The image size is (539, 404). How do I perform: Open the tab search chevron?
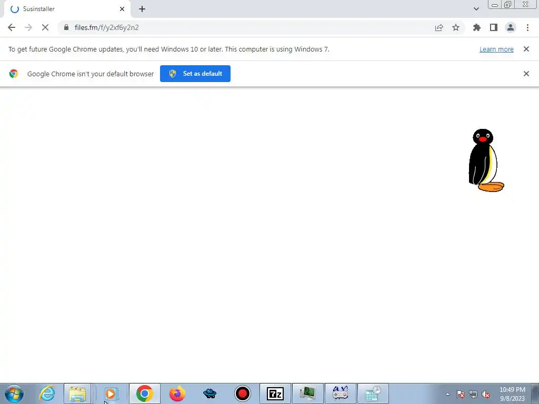pos(476,9)
